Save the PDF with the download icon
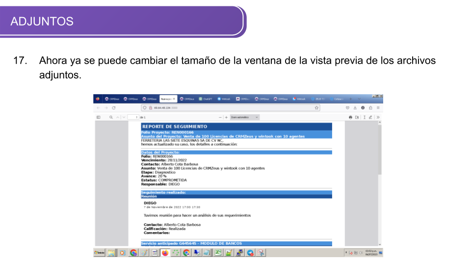 coord(357,117)
